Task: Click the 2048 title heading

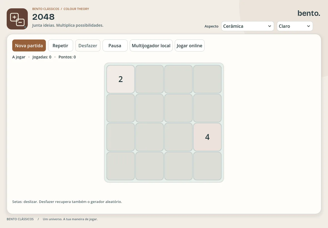Action: pyautogui.click(x=43, y=17)
